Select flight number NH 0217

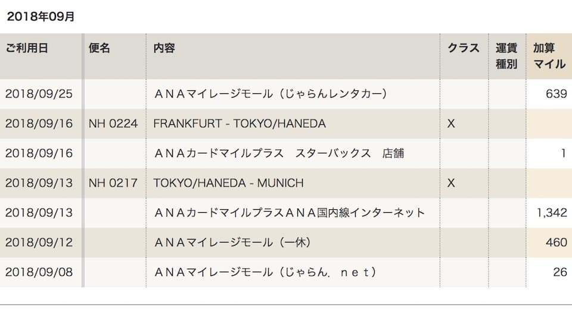coord(113,182)
